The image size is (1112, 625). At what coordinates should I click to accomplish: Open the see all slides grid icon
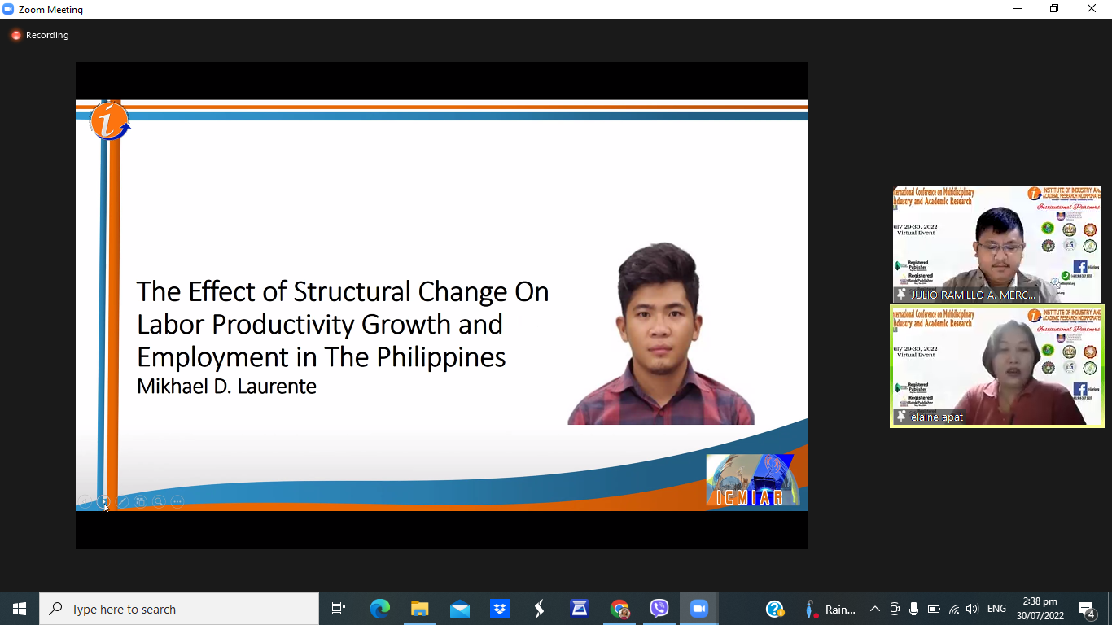point(141,501)
